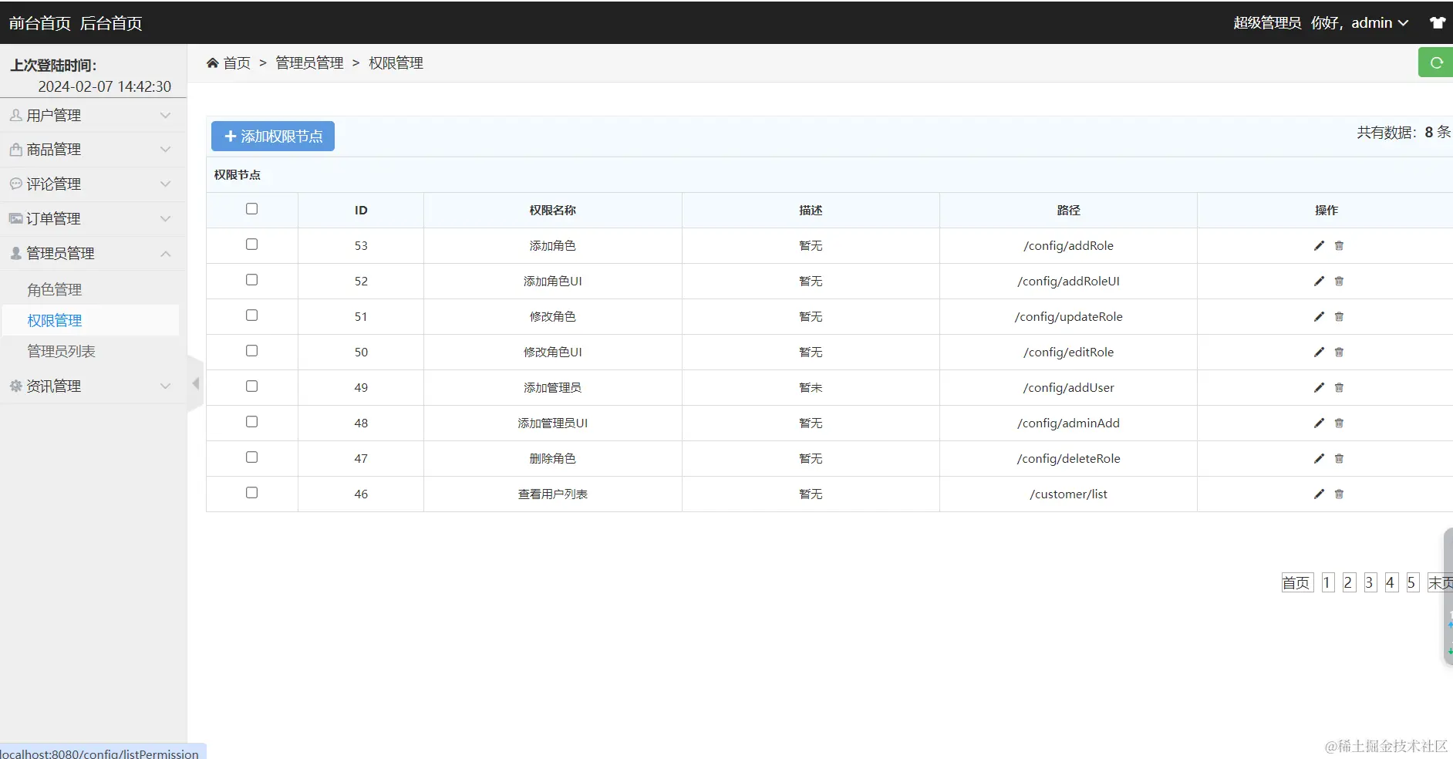Screen dimensions: 1453x759
Task: Go to 前台首页 in top bar
Action: (40, 23)
